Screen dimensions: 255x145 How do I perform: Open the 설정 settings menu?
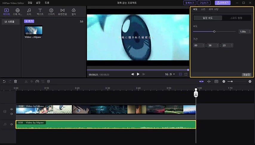click(38, 3)
